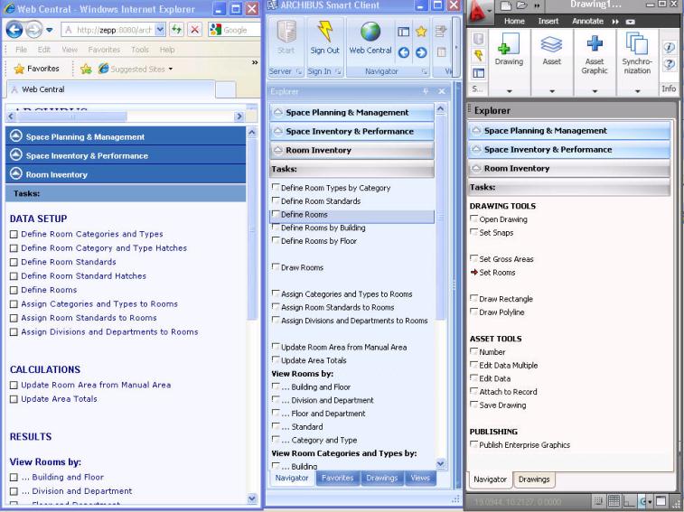The height and width of the screenshot is (512, 684).
Task: Click the Asset Graphic plus icon
Action: click(x=595, y=43)
